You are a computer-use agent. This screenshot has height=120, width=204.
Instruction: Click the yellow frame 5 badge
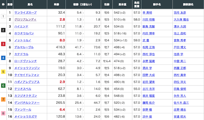tap(3, 72)
